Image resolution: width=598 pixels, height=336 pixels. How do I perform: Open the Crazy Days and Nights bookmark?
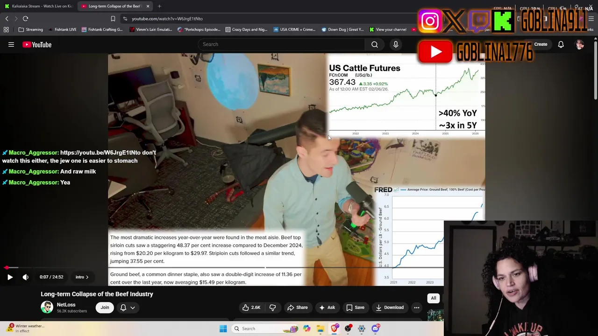246,29
